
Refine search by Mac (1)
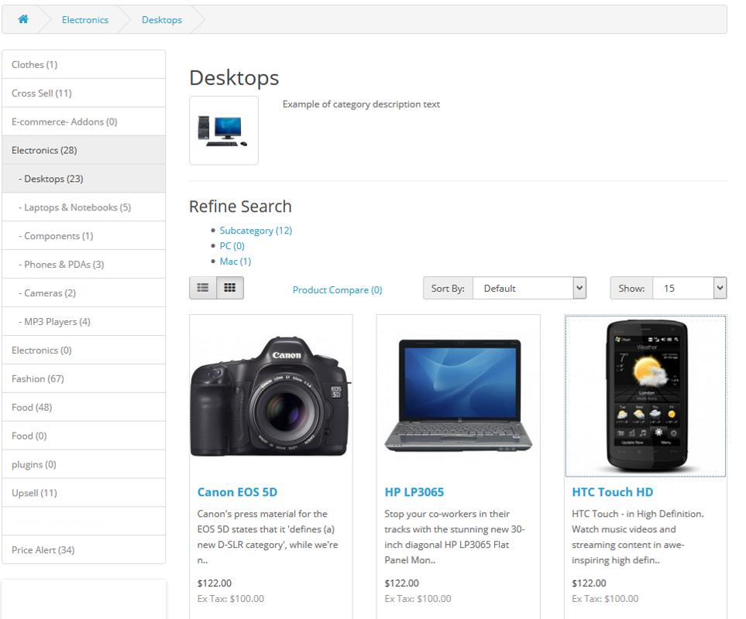pyautogui.click(x=235, y=262)
